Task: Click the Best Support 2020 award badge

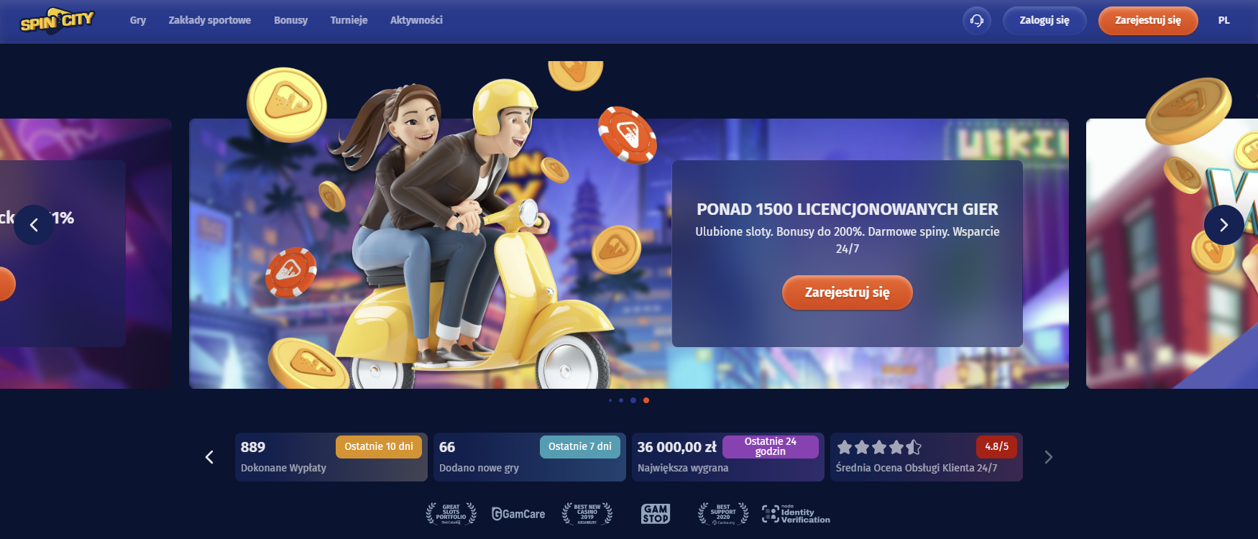Action: [723, 513]
